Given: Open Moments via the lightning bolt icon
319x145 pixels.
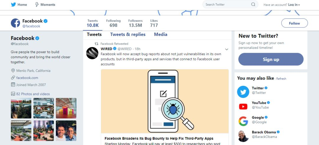Looking at the screenshot, I should click(x=37, y=4).
